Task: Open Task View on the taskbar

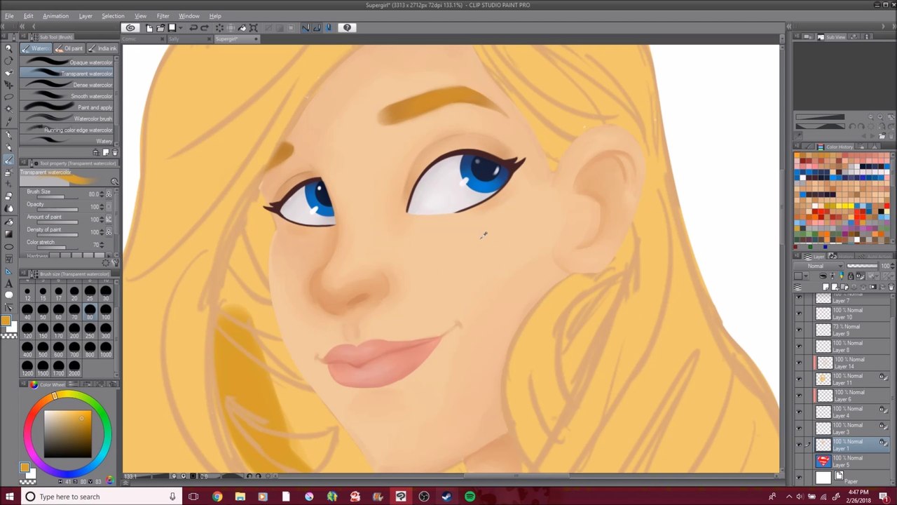Action: pos(193,497)
